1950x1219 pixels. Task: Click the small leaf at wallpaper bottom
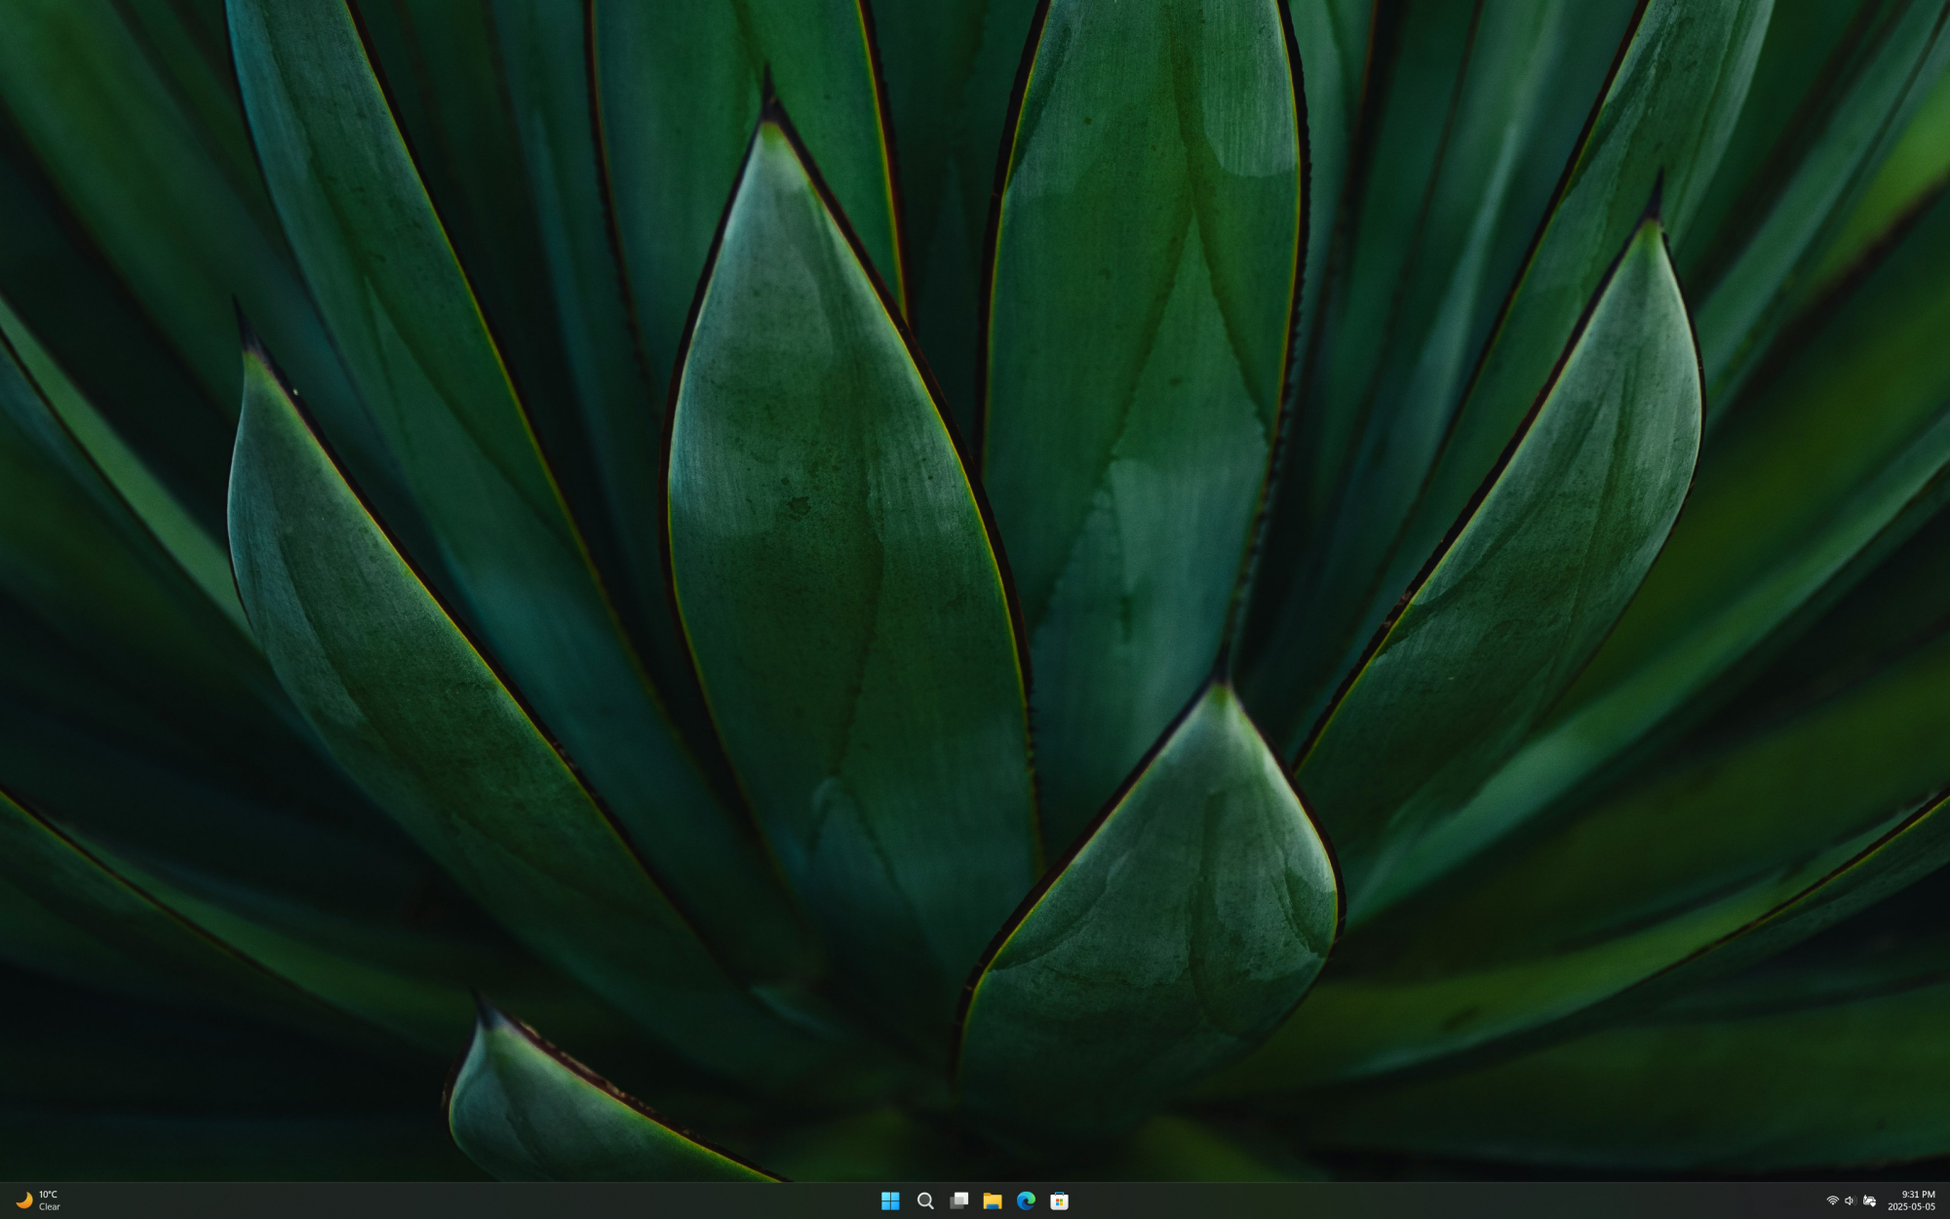point(546,1121)
